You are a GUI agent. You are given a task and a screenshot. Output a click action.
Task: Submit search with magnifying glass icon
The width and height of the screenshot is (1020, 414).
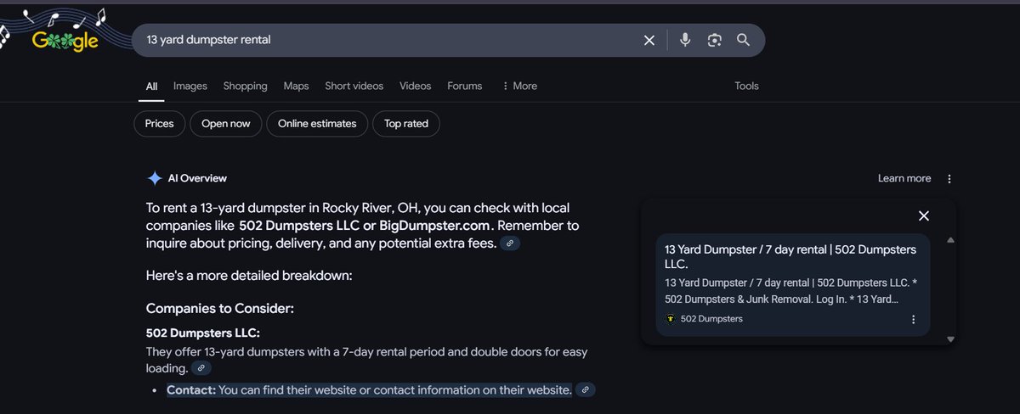click(743, 40)
